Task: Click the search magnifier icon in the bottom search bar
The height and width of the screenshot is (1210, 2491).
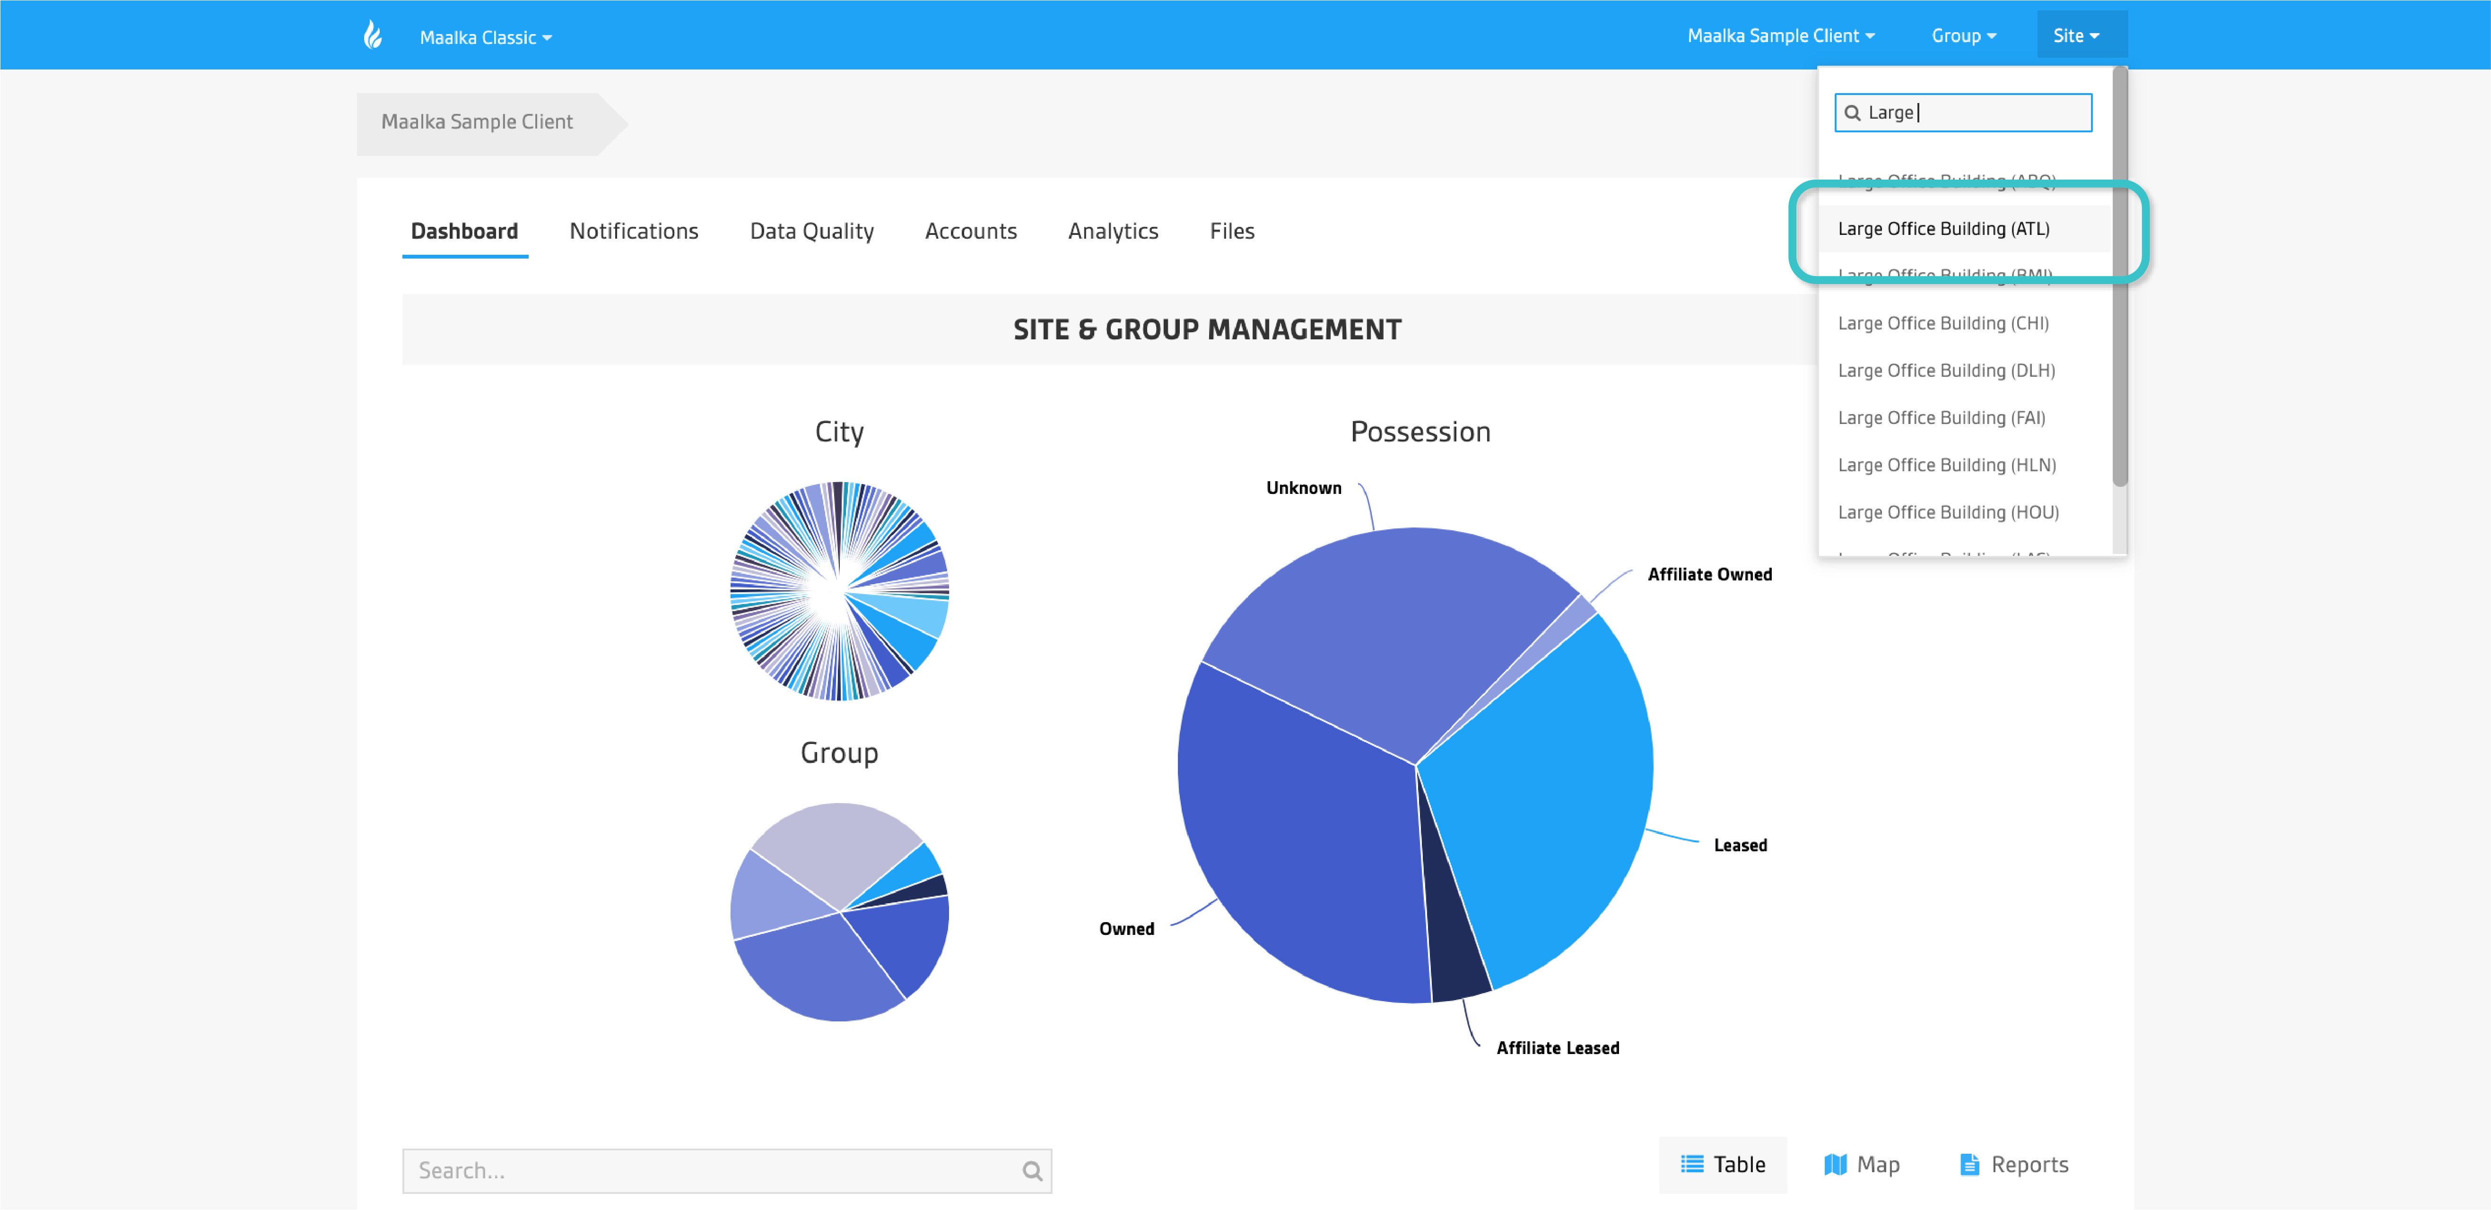Action: point(1032,1170)
